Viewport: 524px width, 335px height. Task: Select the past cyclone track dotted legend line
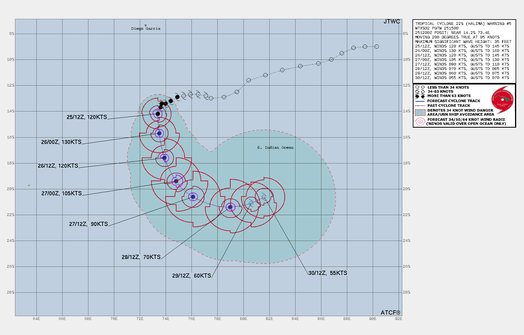[x=420, y=106]
